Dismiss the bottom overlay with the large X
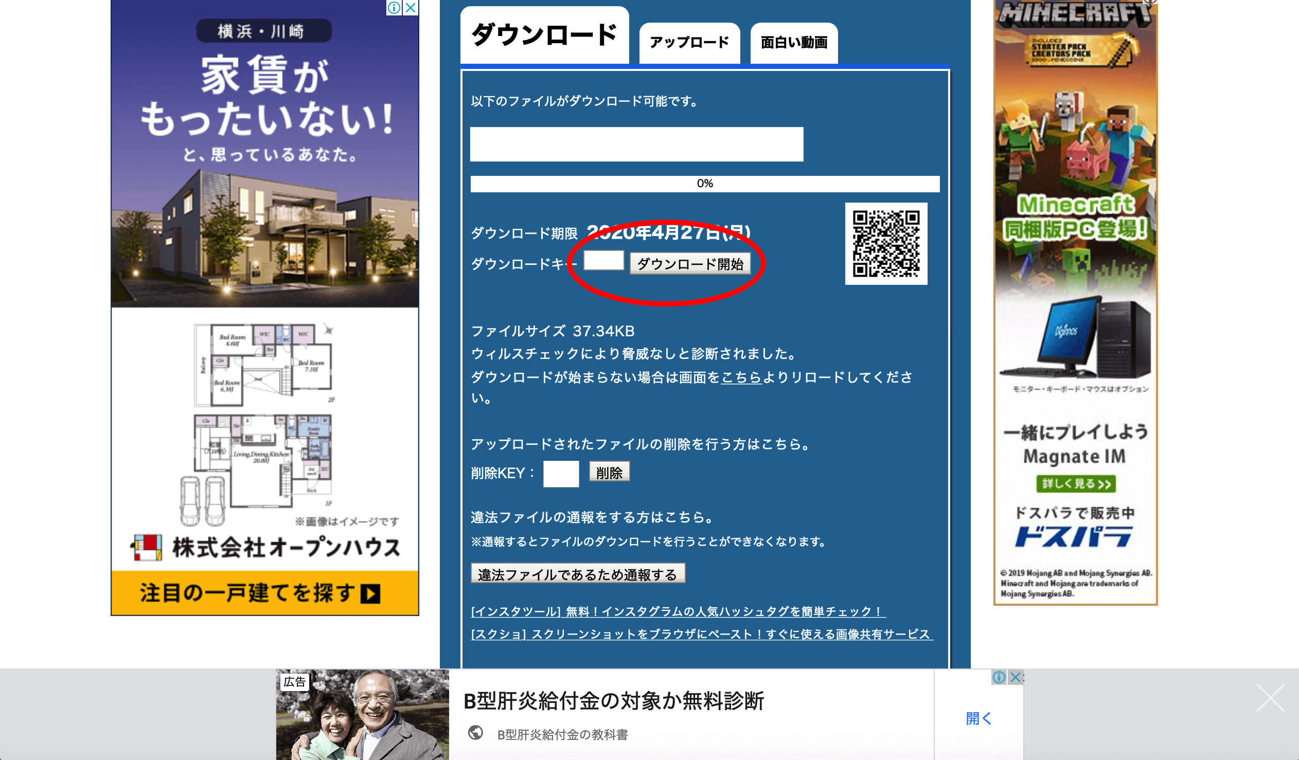Screen dimensions: 1299x760 tap(1270, 698)
